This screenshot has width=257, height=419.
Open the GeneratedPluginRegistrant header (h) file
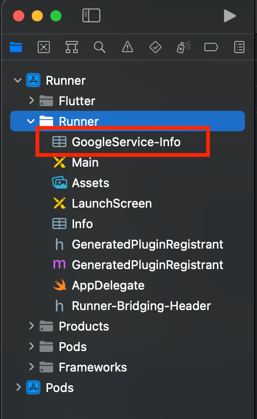pos(148,244)
